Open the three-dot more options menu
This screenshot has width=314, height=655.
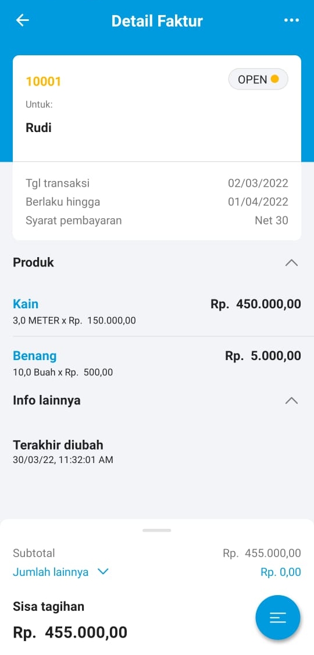tap(291, 20)
